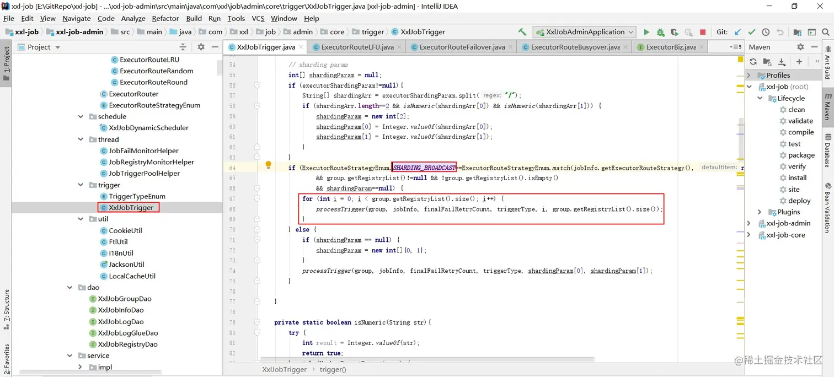Run XxlJobAdminApplication with the green play icon
The image size is (834, 377).
click(x=646, y=32)
